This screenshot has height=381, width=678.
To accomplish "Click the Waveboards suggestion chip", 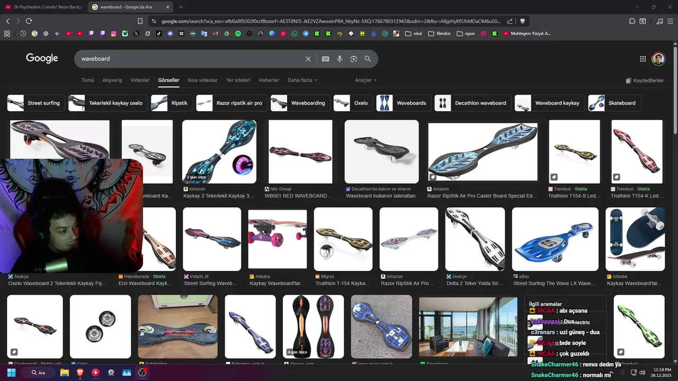I will 404,103.
